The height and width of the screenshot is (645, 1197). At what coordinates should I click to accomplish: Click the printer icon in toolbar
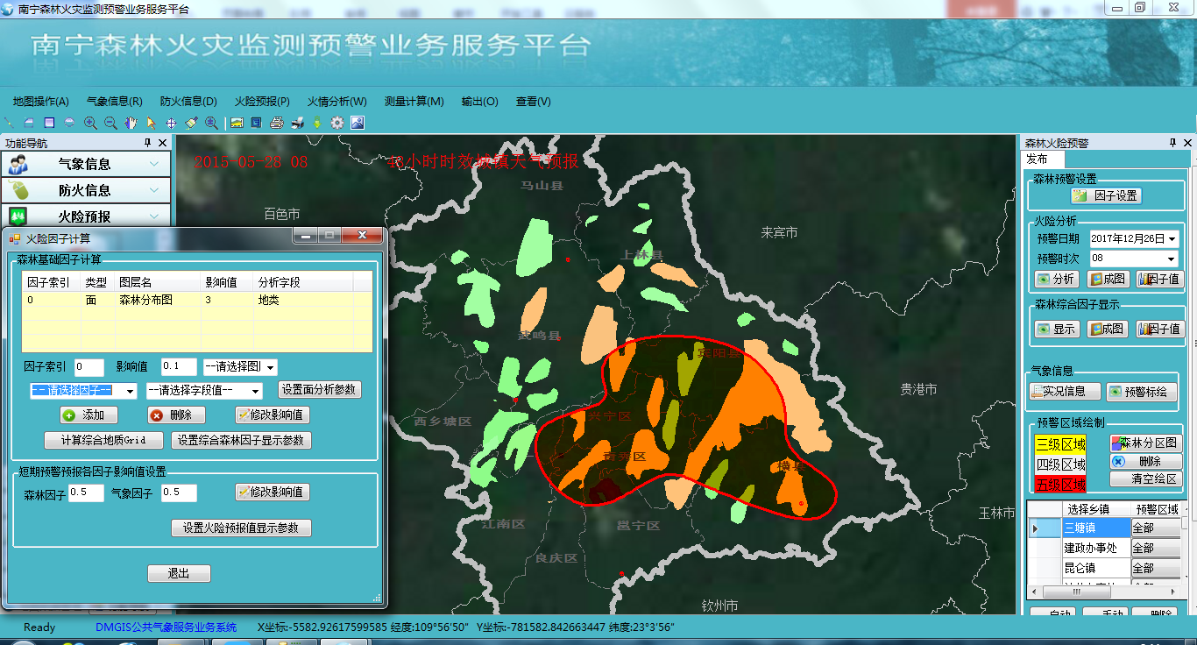277,124
